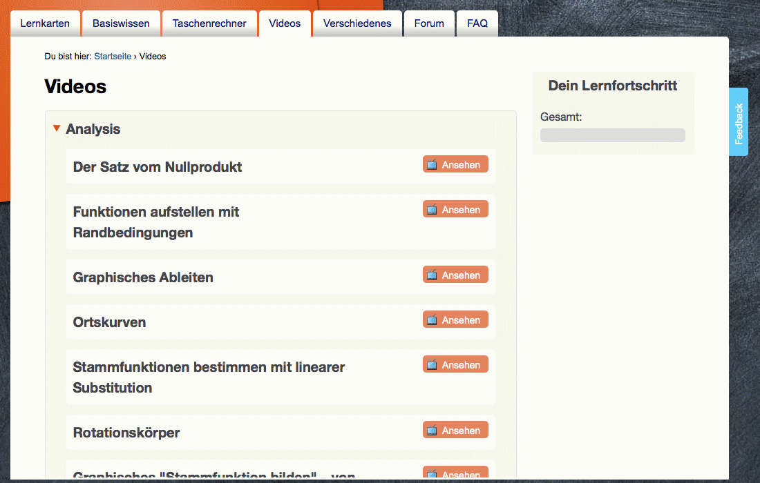Click the Gesamt progress bar

(613, 135)
